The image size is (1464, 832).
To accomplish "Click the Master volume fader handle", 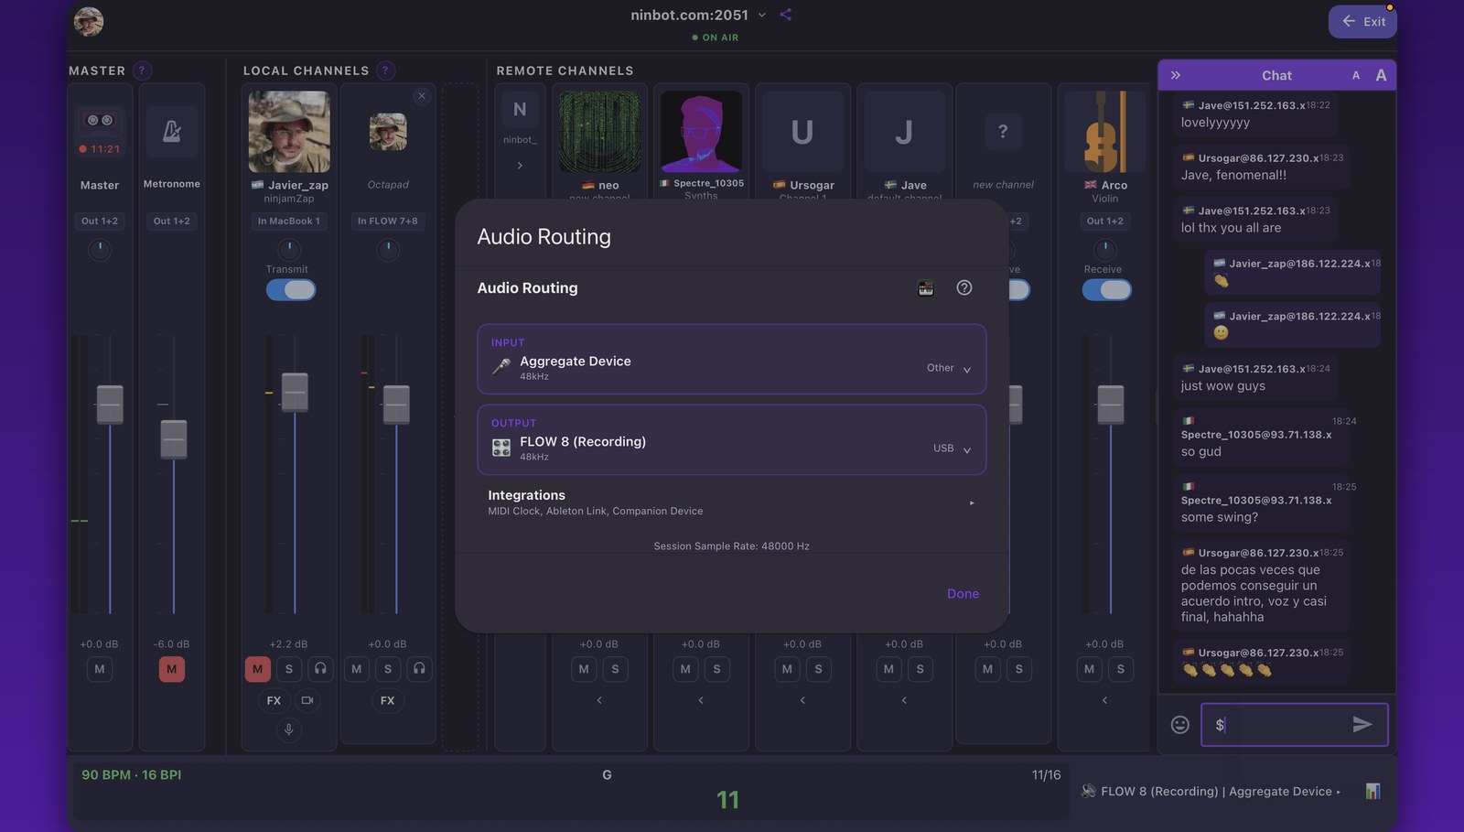I will 110,405.
